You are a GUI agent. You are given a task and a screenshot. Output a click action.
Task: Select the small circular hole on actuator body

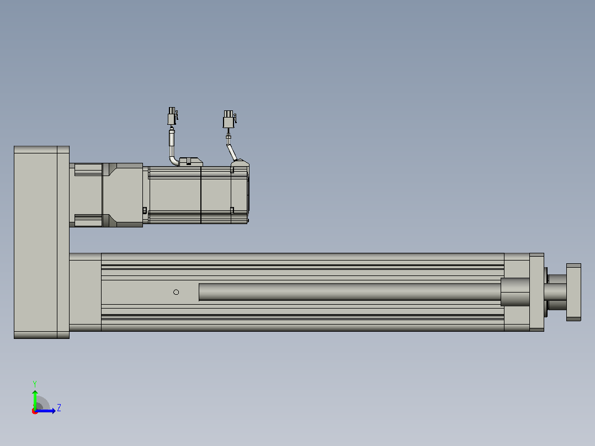point(176,292)
